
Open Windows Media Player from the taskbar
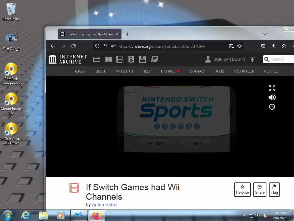(x=60, y=216)
